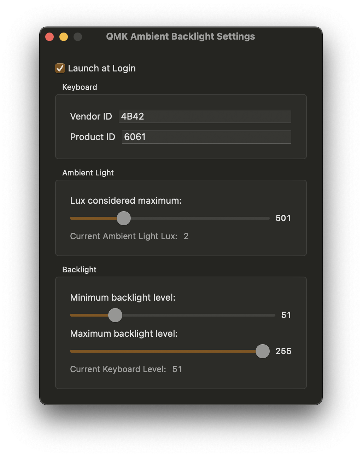Click the Current Ambient Light Lux reading
Image resolution: width=362 pixels, height=457 pixels.
186,236
